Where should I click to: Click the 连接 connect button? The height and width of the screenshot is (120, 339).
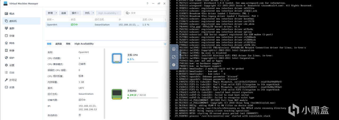pyautogui.click(x=64, y=13)
